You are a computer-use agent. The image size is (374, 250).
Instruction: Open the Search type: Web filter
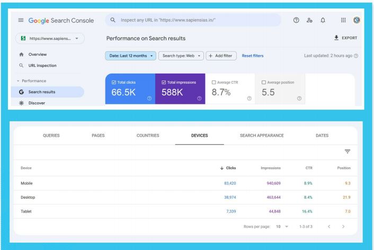coord(181,56)
